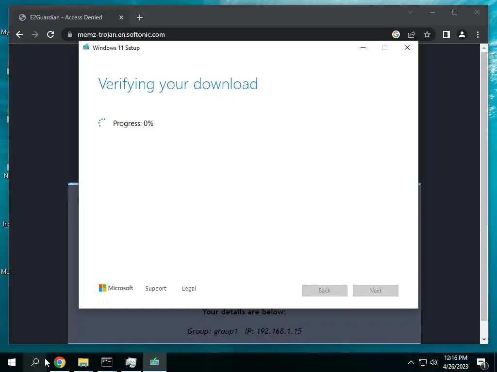Click the Chrome forward arrow
Viewport: 497px width, 372px height.
(35, 34)
